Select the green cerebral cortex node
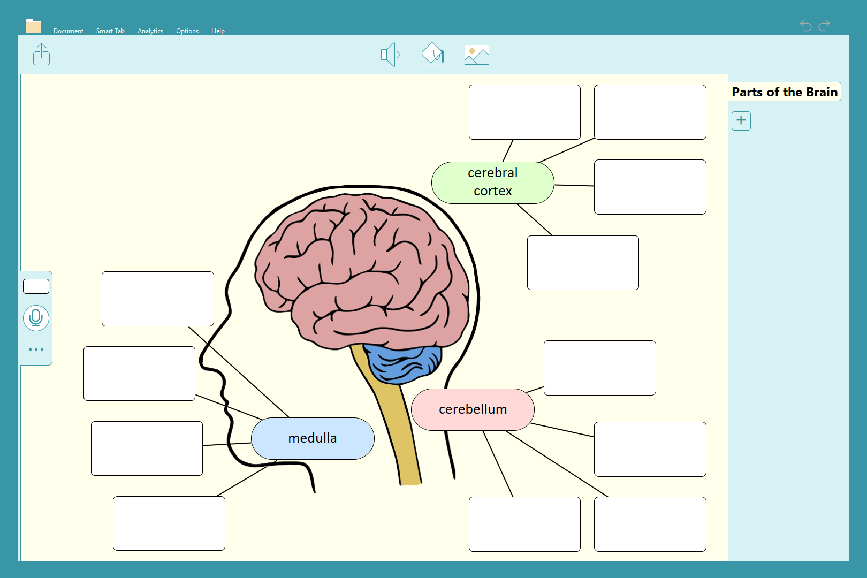 pos(492,182)
